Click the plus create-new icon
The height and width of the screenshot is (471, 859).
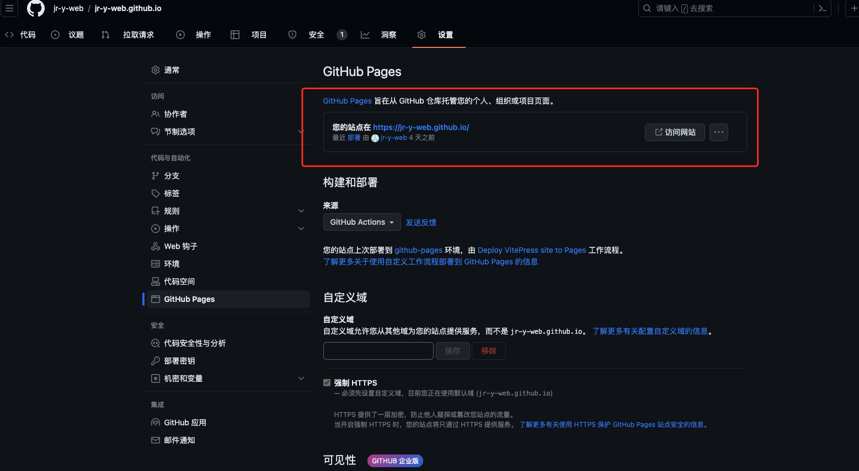click(x=853, y=8)
